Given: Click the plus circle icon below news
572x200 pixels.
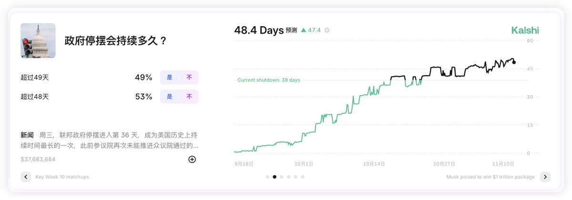Looking at the screenshot, I should (x=192, y=159).
